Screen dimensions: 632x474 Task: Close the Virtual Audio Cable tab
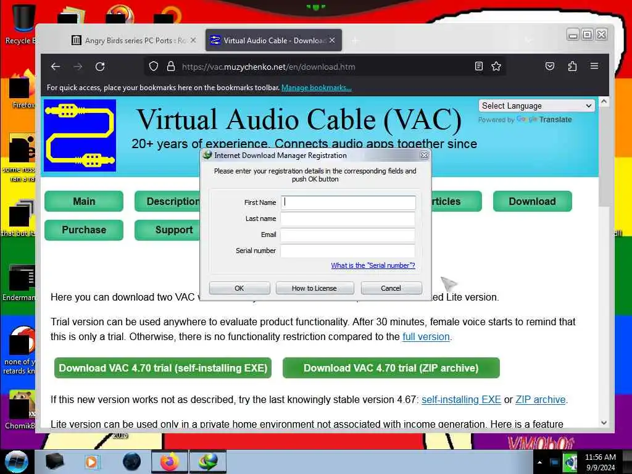pos(332,40)
